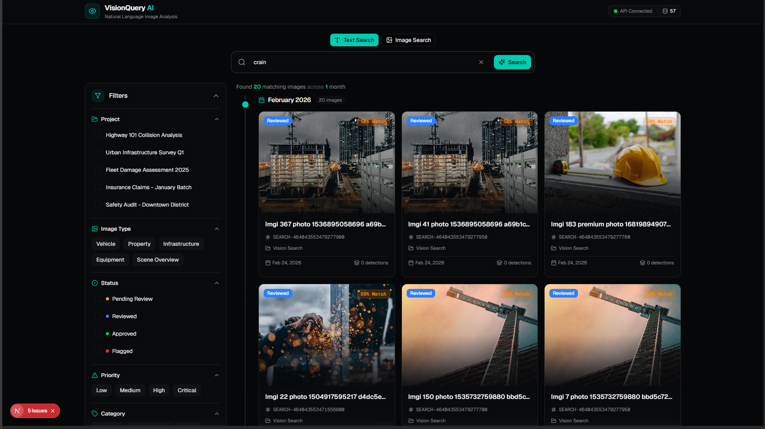Check the Reviewed status filter

pos(98,316)
